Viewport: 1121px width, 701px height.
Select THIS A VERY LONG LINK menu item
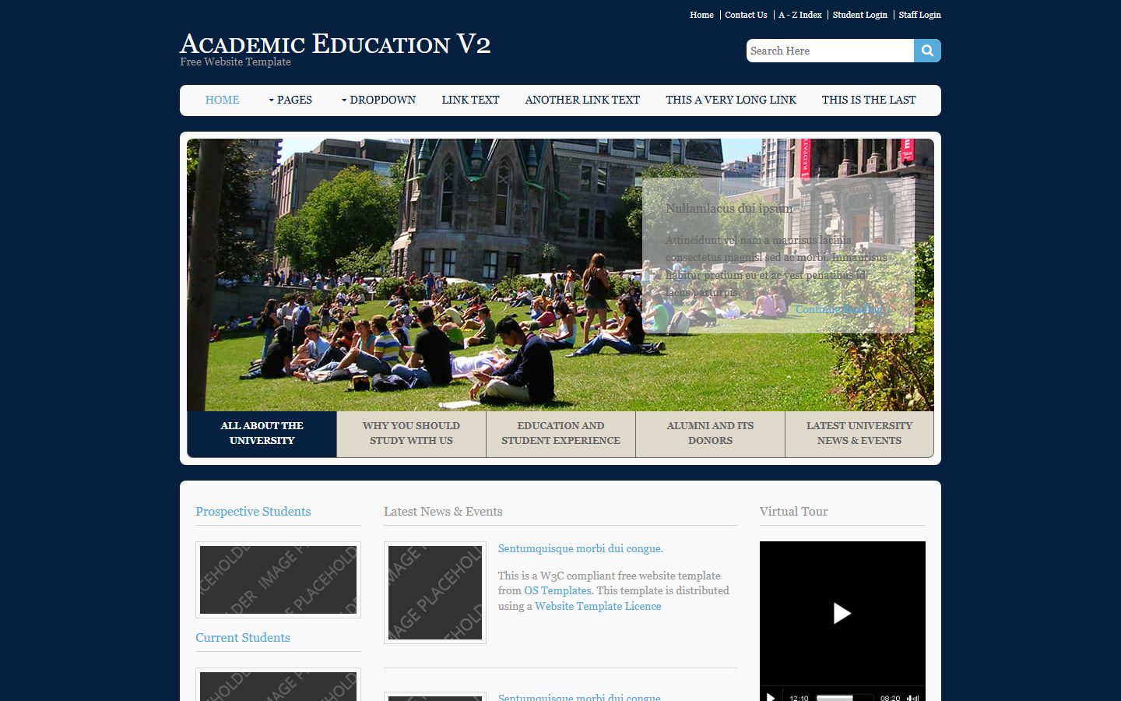point(731,100)
